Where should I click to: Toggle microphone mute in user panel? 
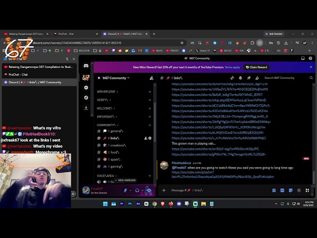[x=125, y=190]
